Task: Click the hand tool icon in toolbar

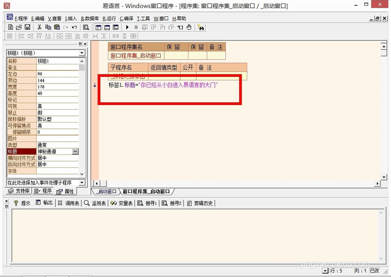Action: tap(189, 27)
